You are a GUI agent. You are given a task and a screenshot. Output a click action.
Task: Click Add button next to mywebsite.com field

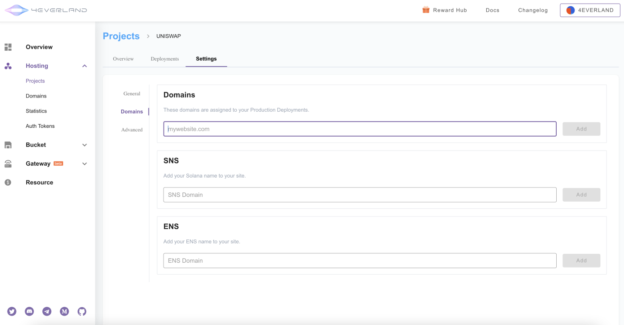pos(581,129)
